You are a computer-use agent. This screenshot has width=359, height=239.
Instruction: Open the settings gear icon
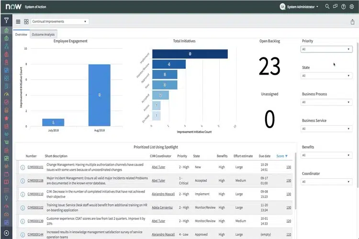[352, 7]
